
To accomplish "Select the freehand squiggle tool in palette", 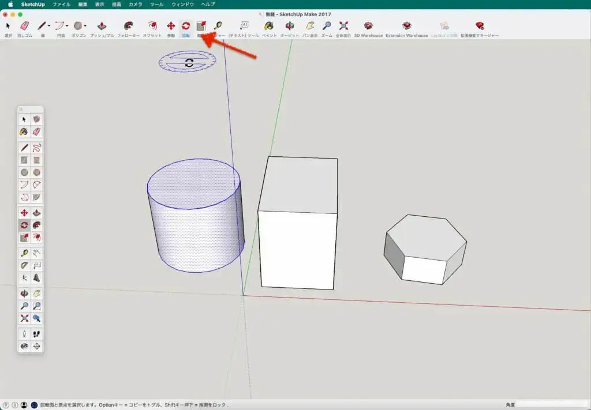I will 36,148.
